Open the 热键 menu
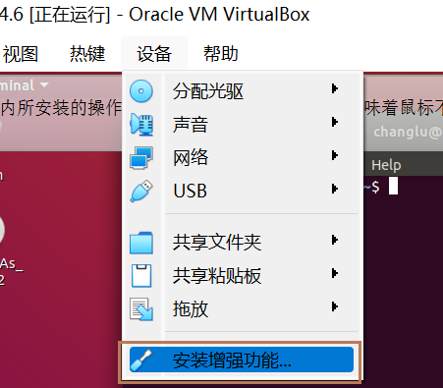Screen dimensions: 443x388 (x=87, y=54)
